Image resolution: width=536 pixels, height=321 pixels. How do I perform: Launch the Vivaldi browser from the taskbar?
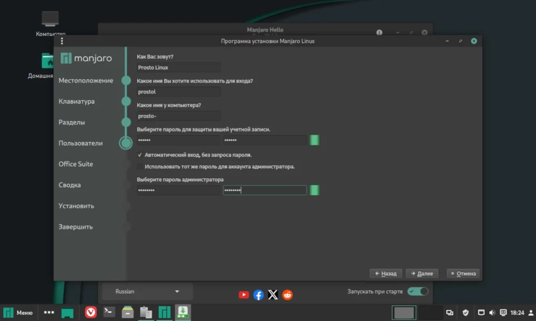click(x=91, y=312)
